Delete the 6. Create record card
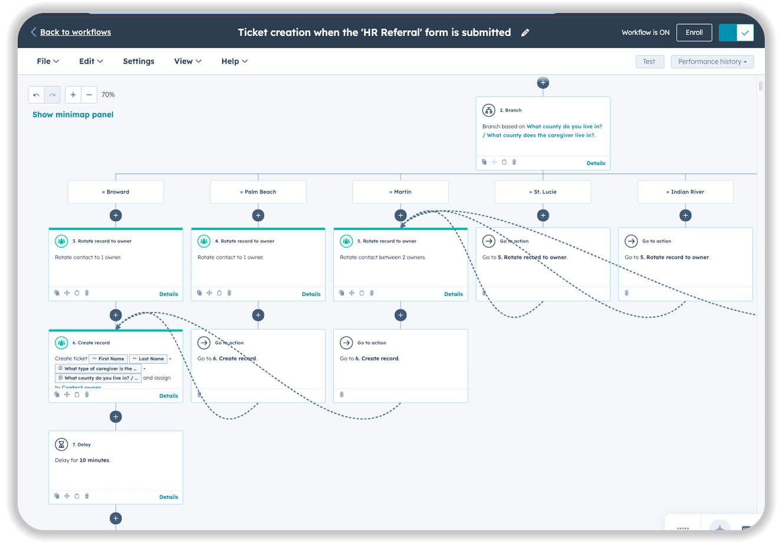This screenshot has width=782, height=549. pos(87,395)
